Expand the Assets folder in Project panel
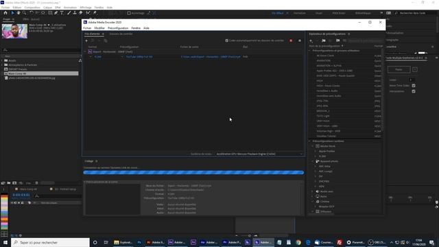The width and height of the screenshot is (439, 247). point(2,60)
